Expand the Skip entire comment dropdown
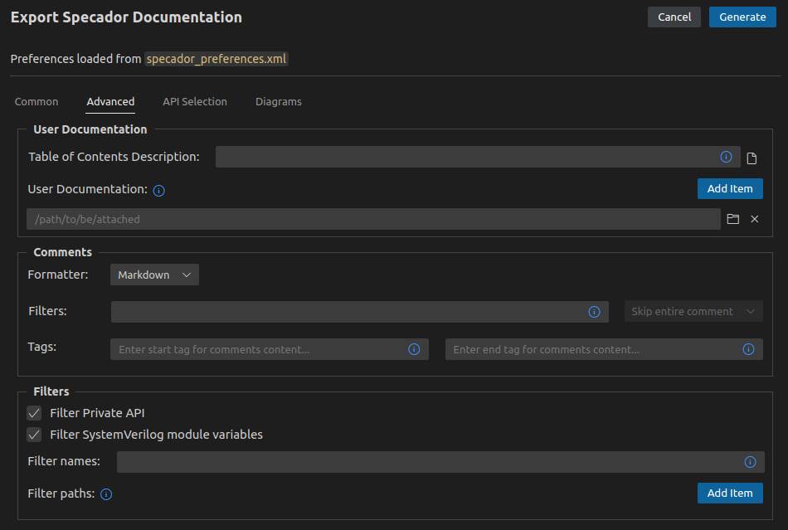 [x=693, y=311]
